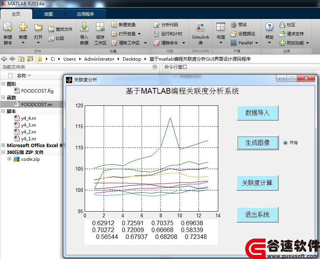Click the browse for folder icon
The width and height of the screenshot is (320, 259).
click(30, 59)
